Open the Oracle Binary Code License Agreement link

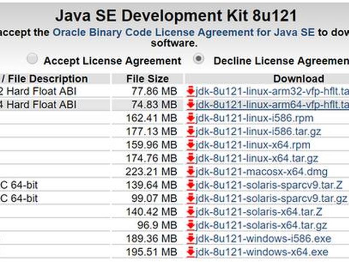[x=184, y=32]
